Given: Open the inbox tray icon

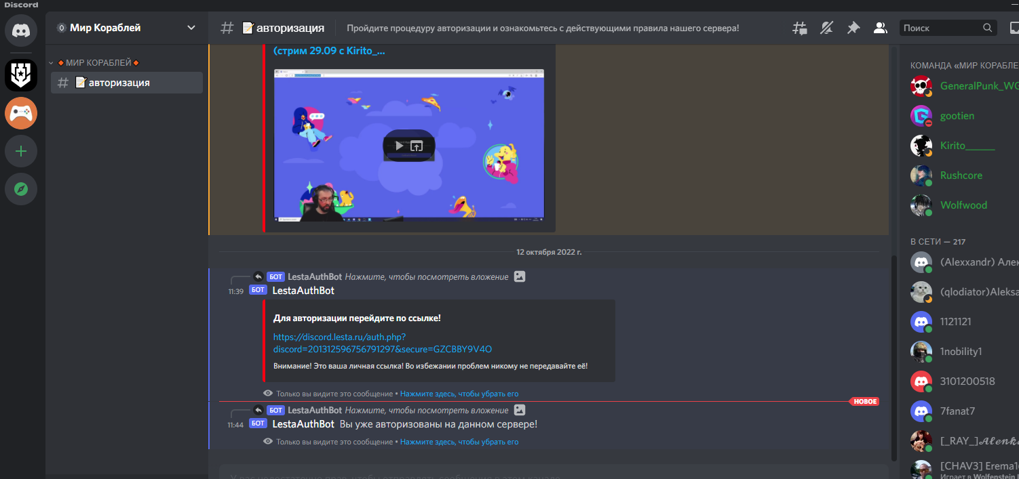Looking at the screenshot, I should pos(1014,28).
